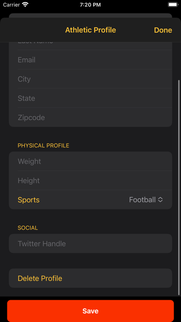Tap the Athletic Profile title
The image size is (181, 322).
90,30
